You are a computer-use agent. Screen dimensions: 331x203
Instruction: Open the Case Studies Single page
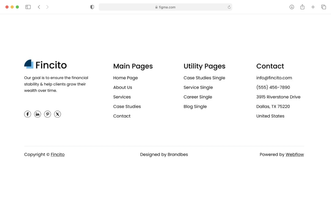(204, 78)
